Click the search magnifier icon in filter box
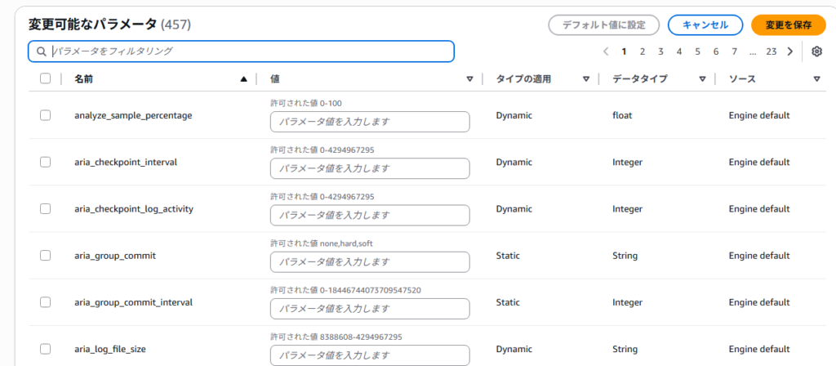Image resolution: width=836 pixels, height=366 pixels. pos(42,51)
